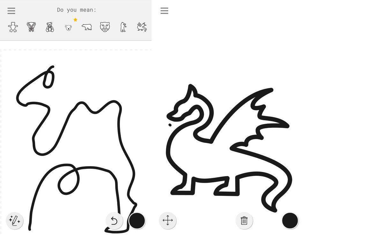Open the black color picker on left canvas
The width and height of the screenshot is (380, 245).
coord(137,220)
